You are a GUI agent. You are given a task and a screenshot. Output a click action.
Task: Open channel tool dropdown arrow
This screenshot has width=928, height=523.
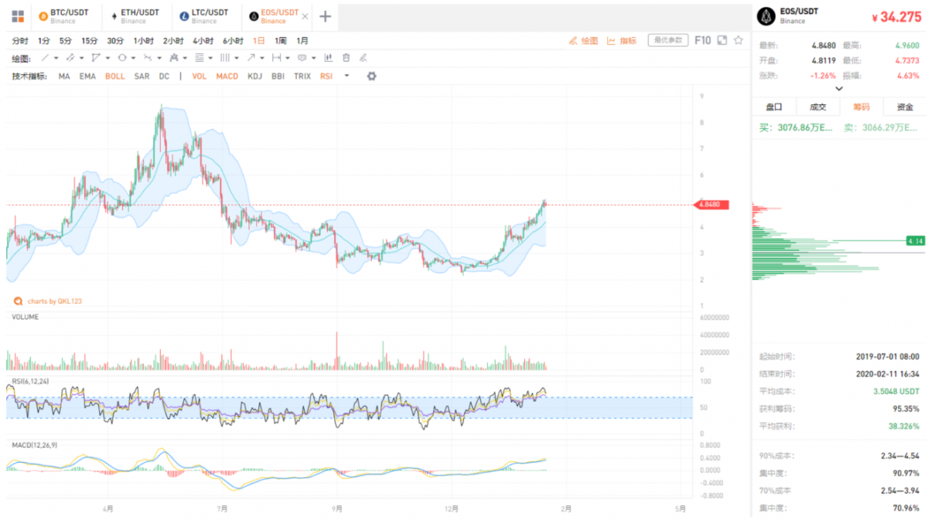click(81, 57)
